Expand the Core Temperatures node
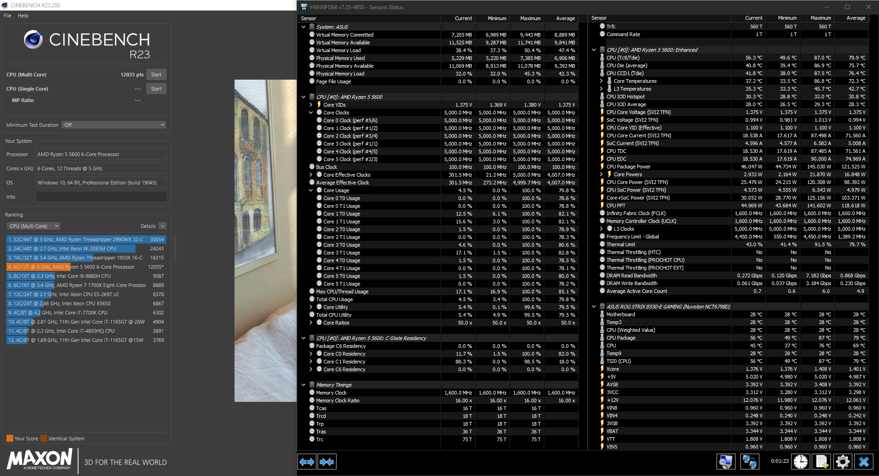The image size is (879, 476). 601,81
